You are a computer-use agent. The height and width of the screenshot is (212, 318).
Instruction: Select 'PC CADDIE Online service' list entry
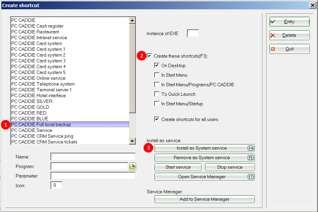(x=38, y=78)
